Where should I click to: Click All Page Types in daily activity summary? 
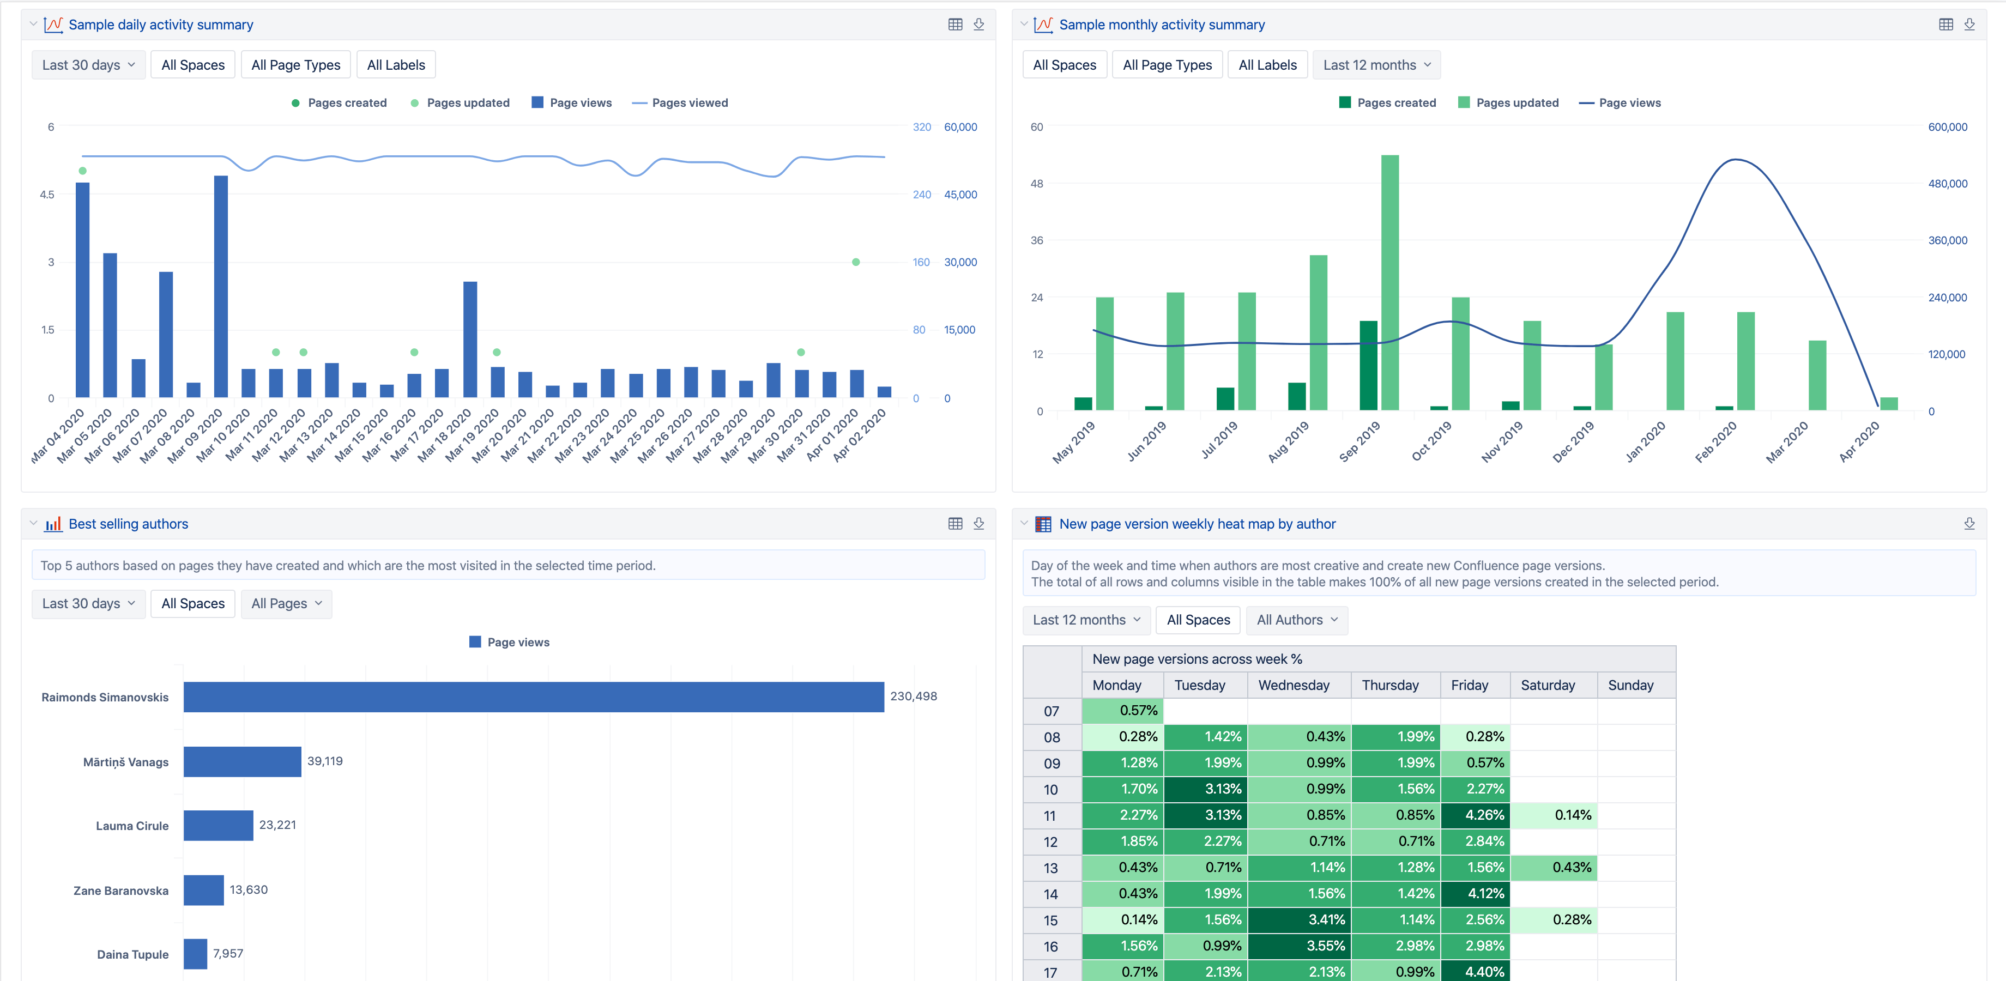(296, 65)
